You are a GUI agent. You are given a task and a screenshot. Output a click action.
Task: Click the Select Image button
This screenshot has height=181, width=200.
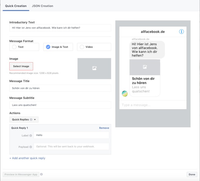(21, 66)
